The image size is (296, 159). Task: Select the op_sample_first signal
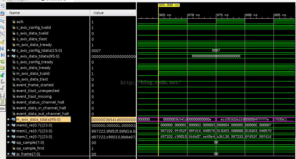click(30, 148)
